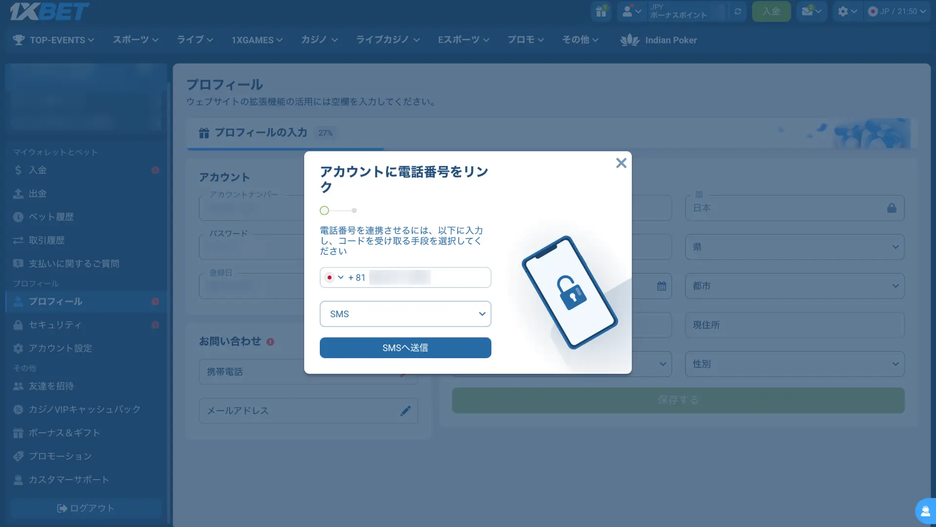This screenshot has width=936, height=527.
Task: Click the lock icon in 日本 field
Action: pos(892,208)
